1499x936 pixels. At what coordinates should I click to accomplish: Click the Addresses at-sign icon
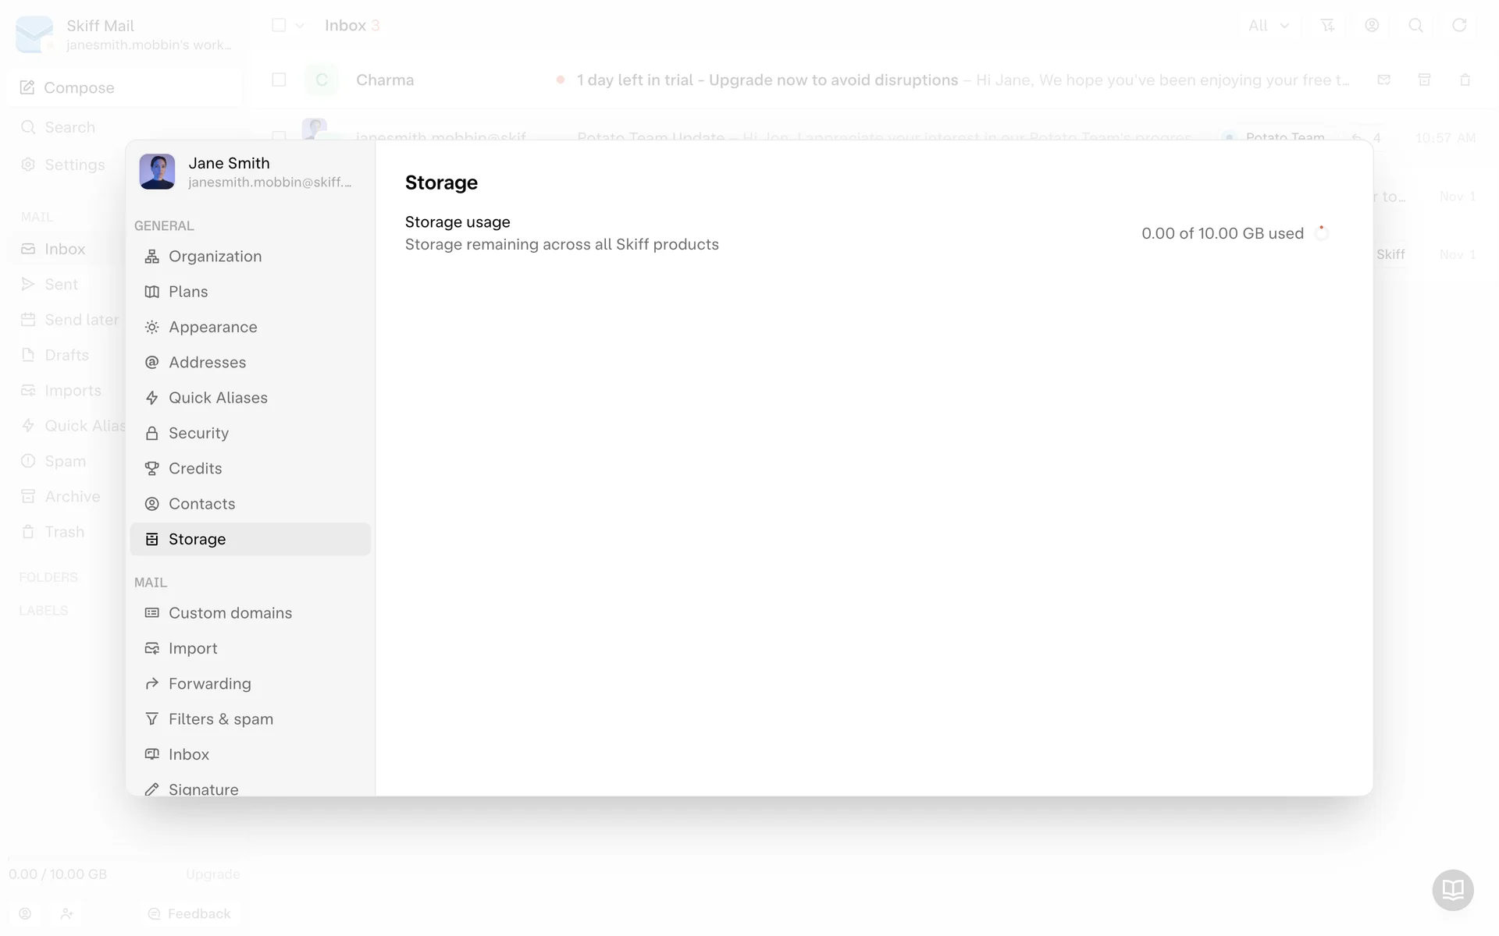pyautogui.click(x=152, y=363)
